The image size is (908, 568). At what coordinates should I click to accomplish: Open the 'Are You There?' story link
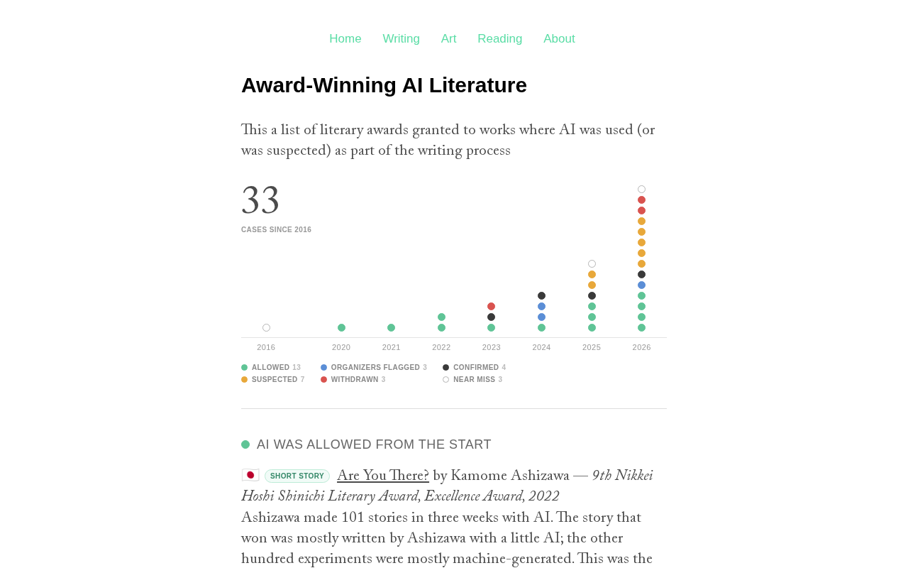click(x=383, y=476)
